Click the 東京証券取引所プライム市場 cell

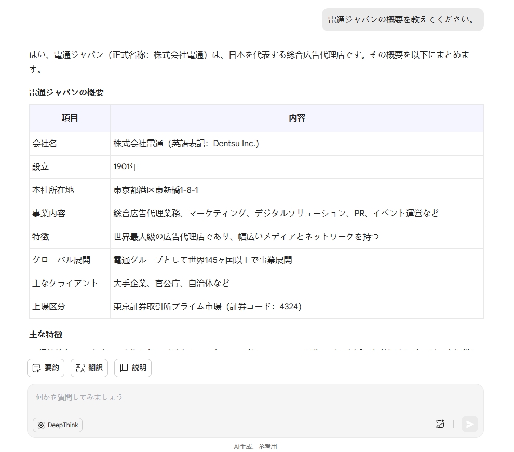click(x=297, y=307)
